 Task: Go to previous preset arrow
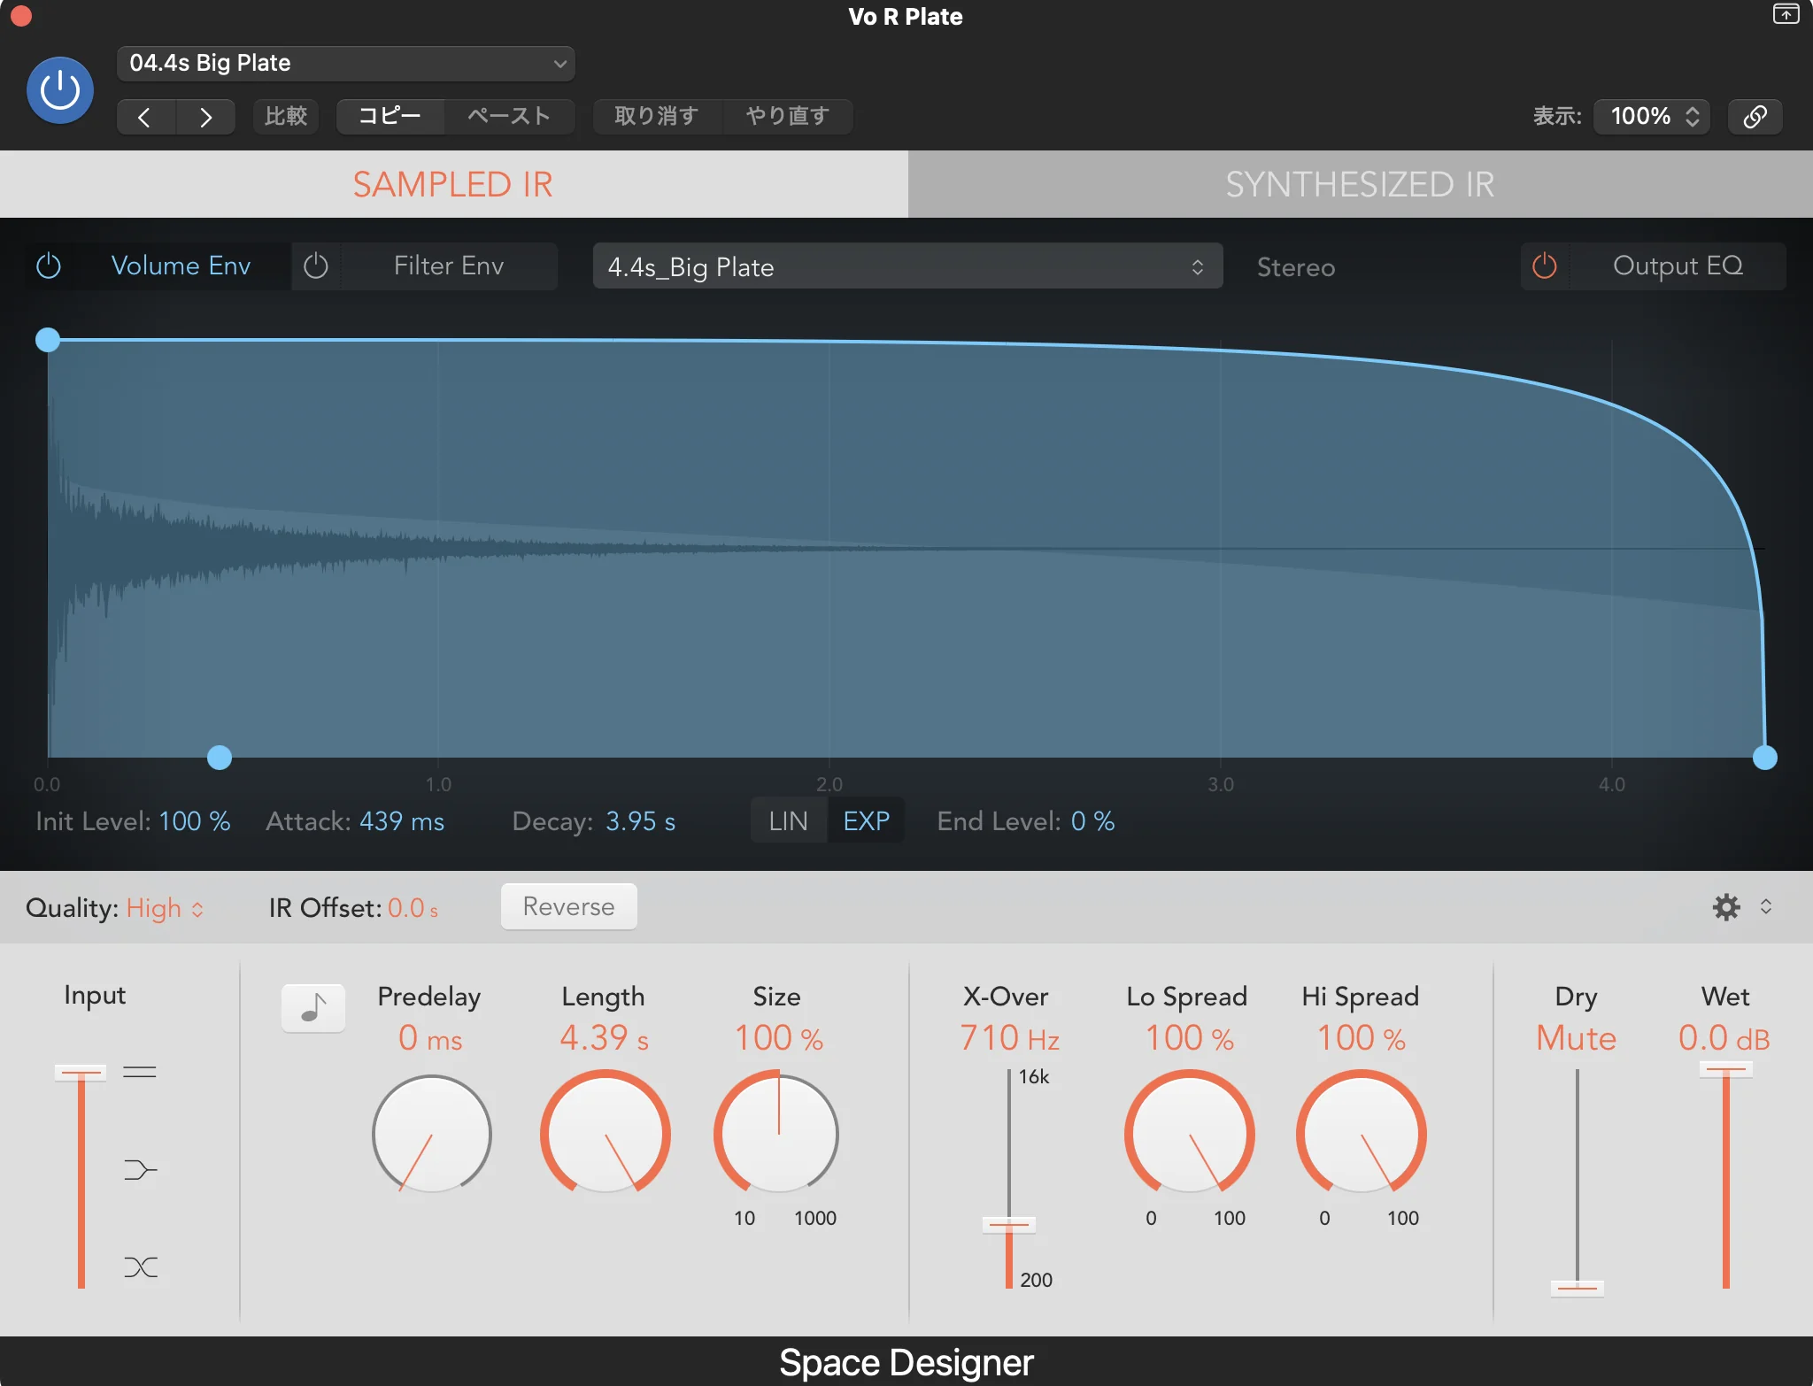point(145,117)
